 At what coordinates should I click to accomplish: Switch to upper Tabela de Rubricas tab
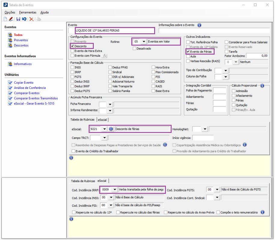coord(82,120)
